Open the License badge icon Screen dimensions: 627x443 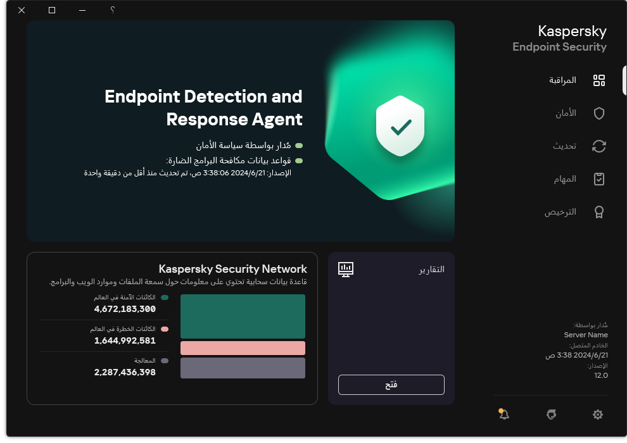(x=598, y=212)
